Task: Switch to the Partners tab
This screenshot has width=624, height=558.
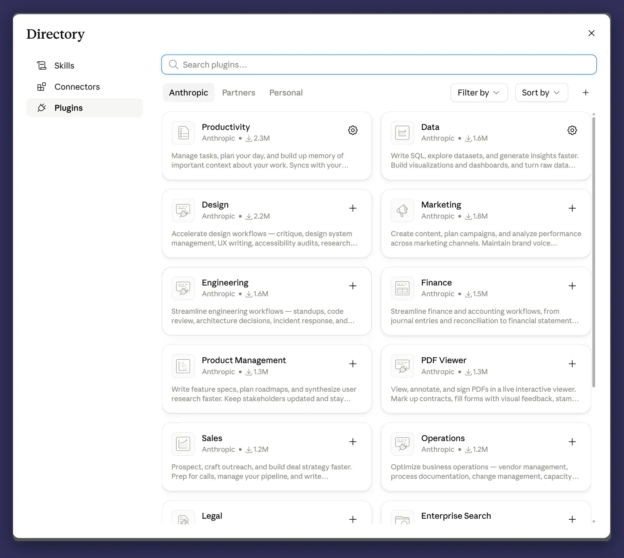Action: tap(239, 93)
